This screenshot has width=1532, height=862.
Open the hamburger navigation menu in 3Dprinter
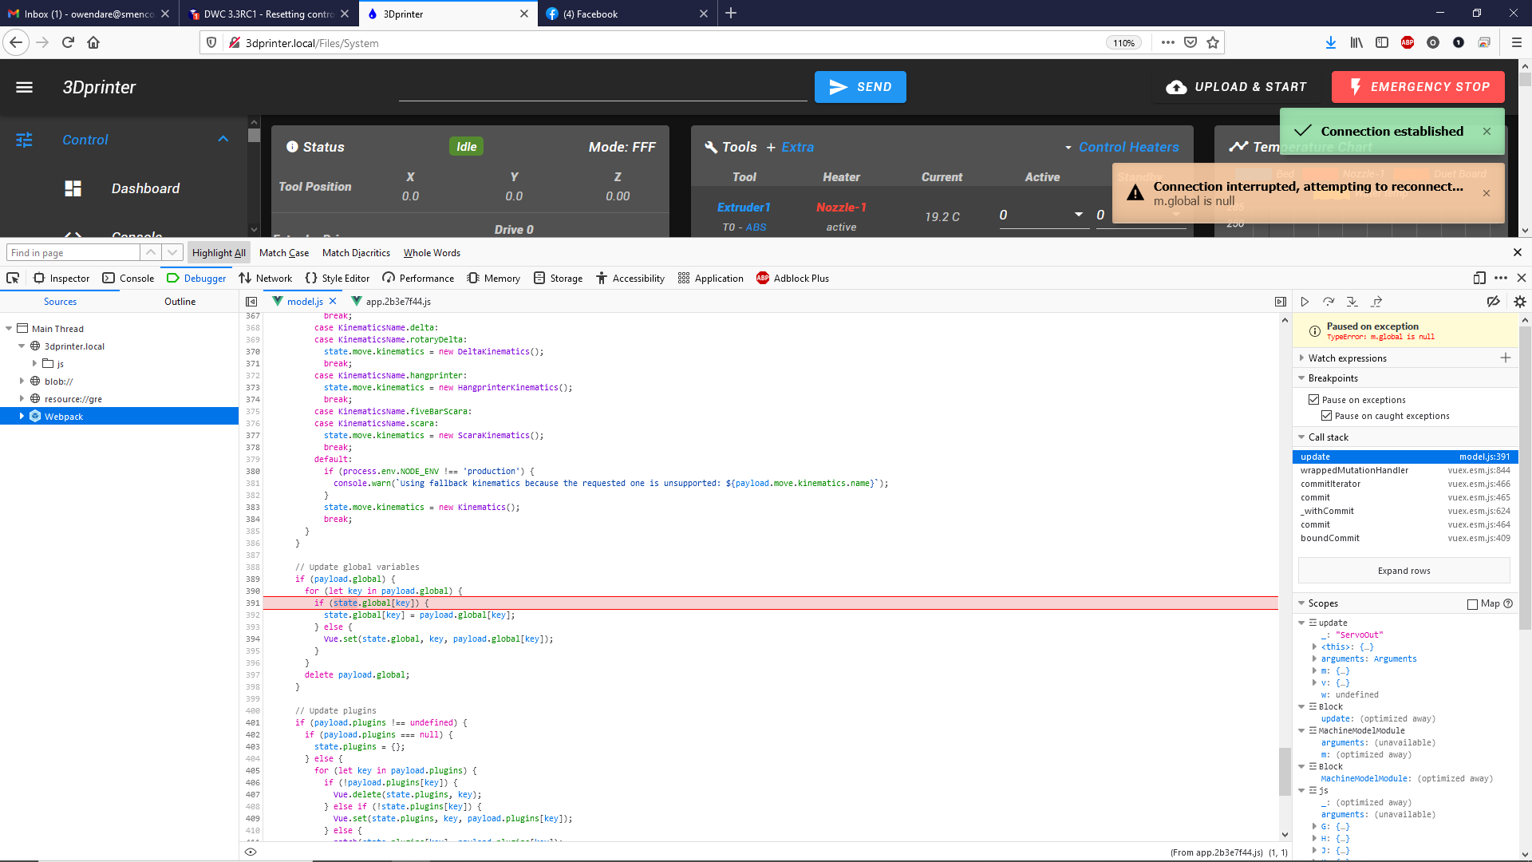[x=24, y=87]
